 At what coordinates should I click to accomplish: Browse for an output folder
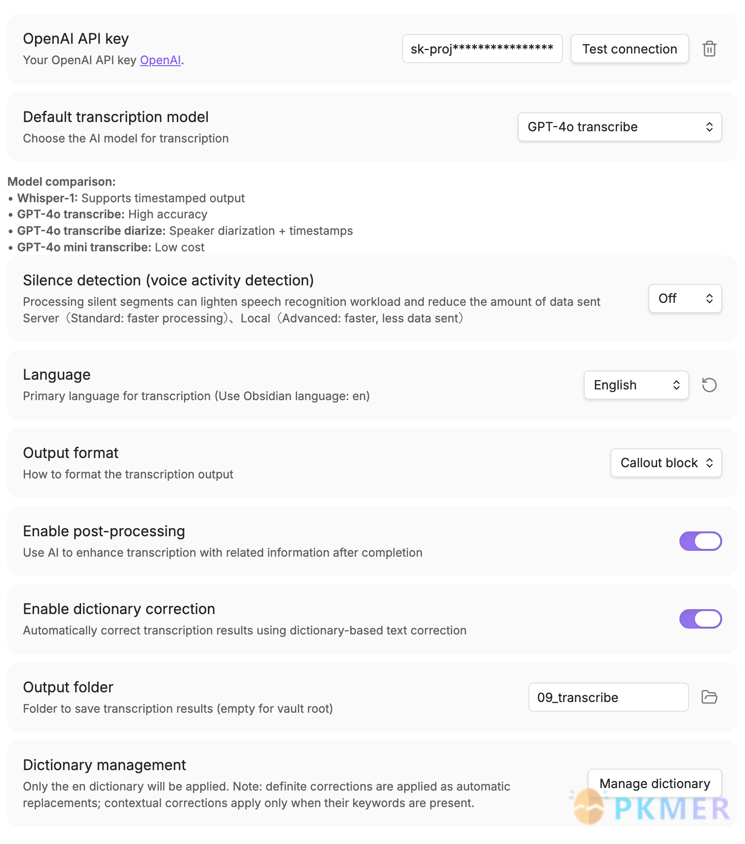[710, 697]
